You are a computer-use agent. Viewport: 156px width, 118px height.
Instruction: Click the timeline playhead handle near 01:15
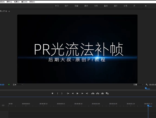(x=148, y=106)
